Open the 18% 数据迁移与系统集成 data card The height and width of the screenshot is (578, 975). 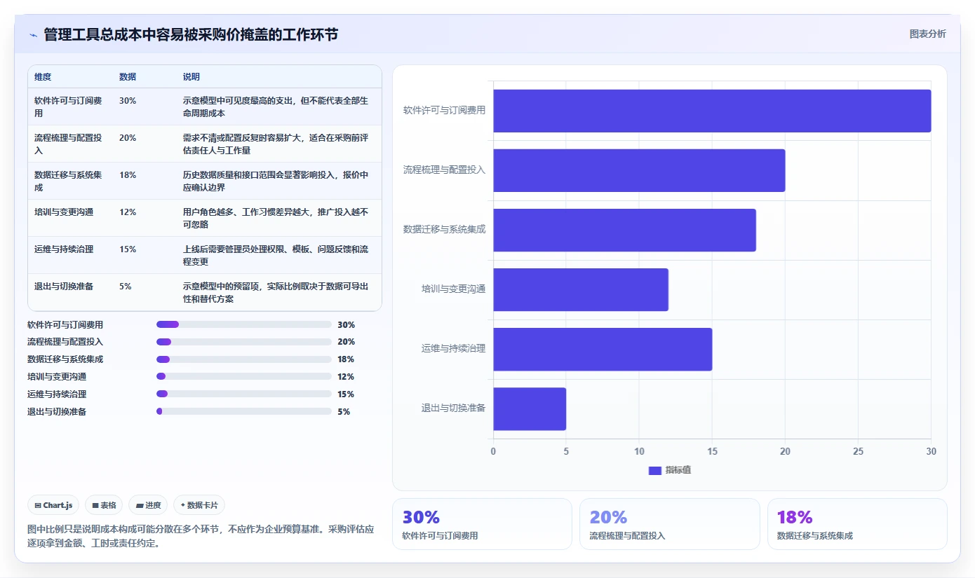point(857,524)
